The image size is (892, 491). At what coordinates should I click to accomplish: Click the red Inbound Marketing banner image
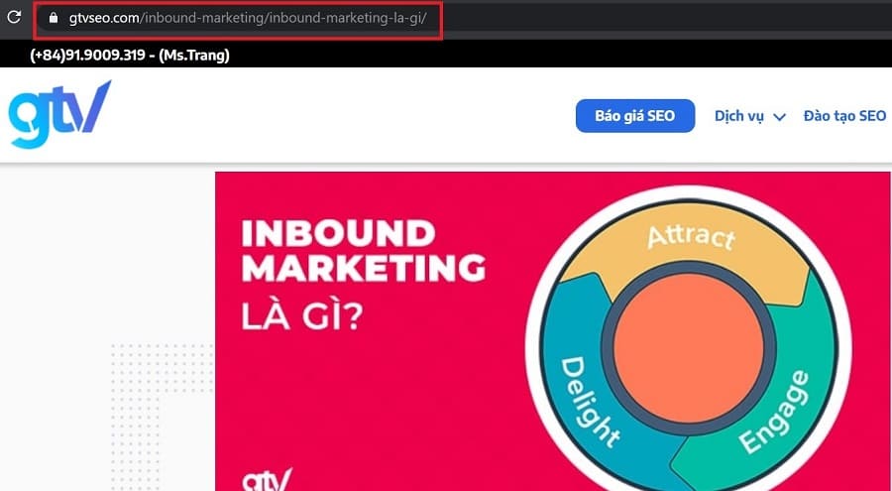click(x=552, y=331)
